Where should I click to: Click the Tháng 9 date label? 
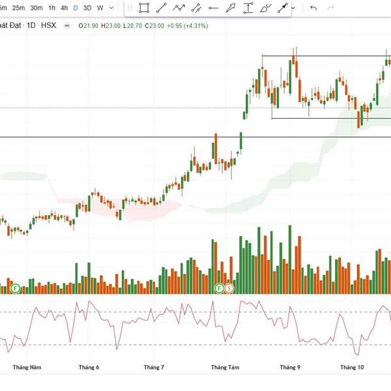coord(290,367)
